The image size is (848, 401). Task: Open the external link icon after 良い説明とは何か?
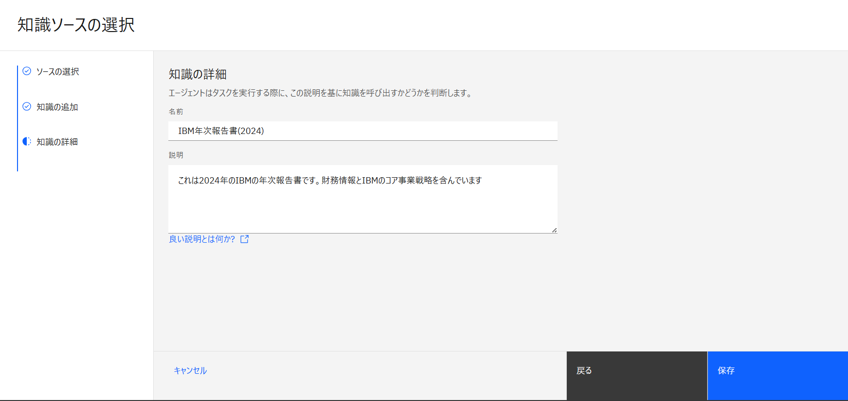click(x=245, y=239)
